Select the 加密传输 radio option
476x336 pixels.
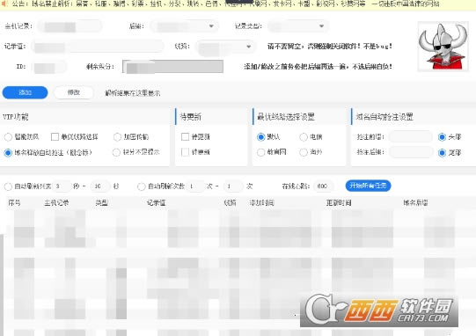click(117, 137)
